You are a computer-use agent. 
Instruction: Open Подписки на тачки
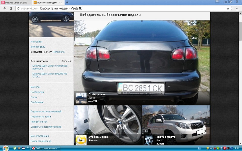41,117
